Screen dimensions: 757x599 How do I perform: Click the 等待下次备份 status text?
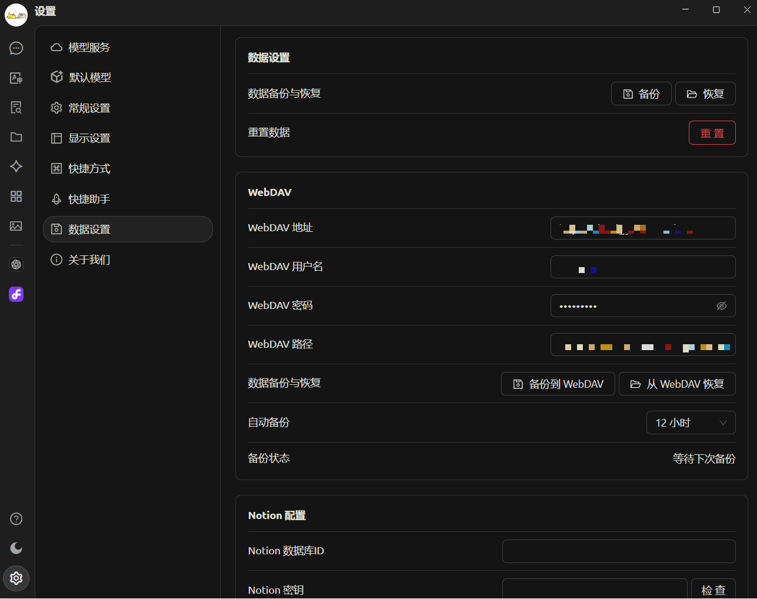[704, 459]
